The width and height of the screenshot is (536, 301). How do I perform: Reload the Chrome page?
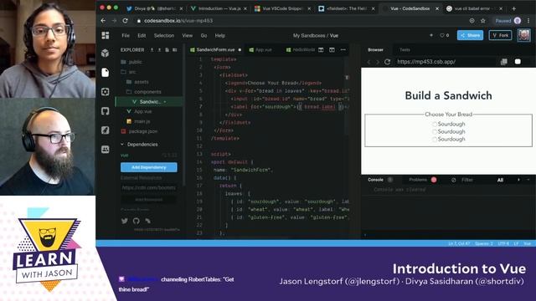[125, 21]
